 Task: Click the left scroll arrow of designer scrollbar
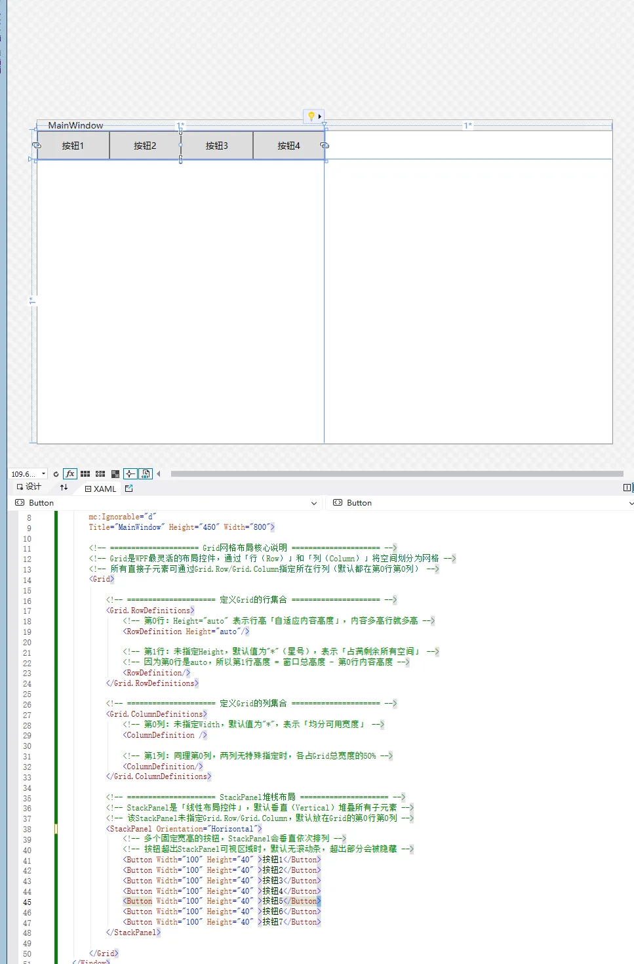[158, 473]
